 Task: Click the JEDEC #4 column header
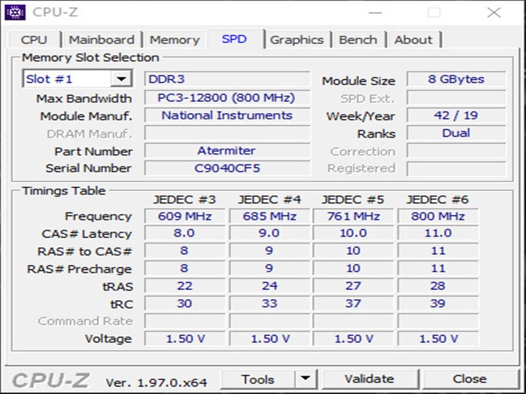269,200
